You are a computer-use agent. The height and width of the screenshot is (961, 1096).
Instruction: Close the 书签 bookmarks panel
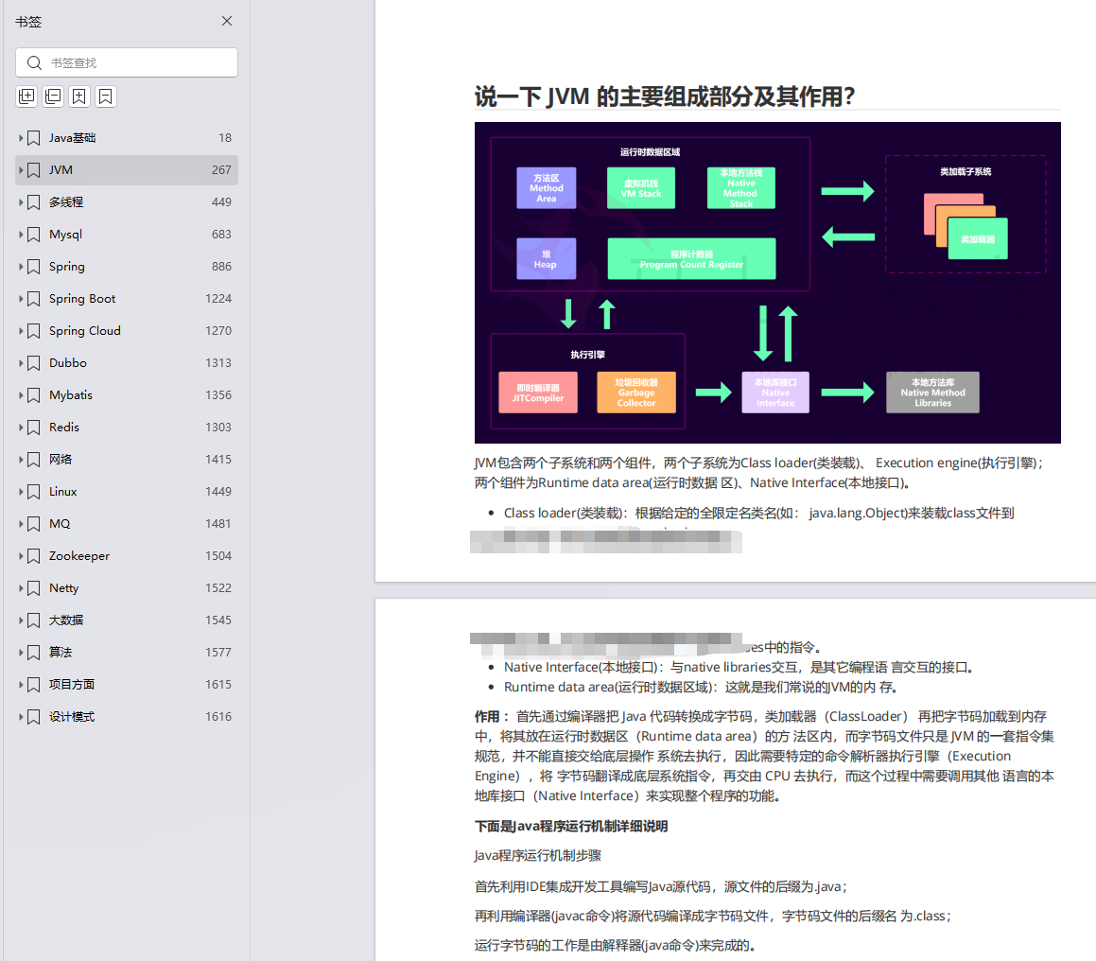pyautogui.click(x=227, y=21)
